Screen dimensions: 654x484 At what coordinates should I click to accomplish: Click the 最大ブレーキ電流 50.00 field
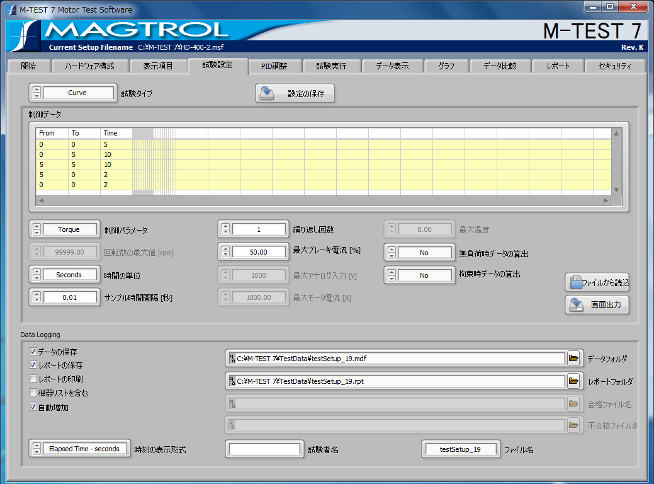tap(259, 252)
